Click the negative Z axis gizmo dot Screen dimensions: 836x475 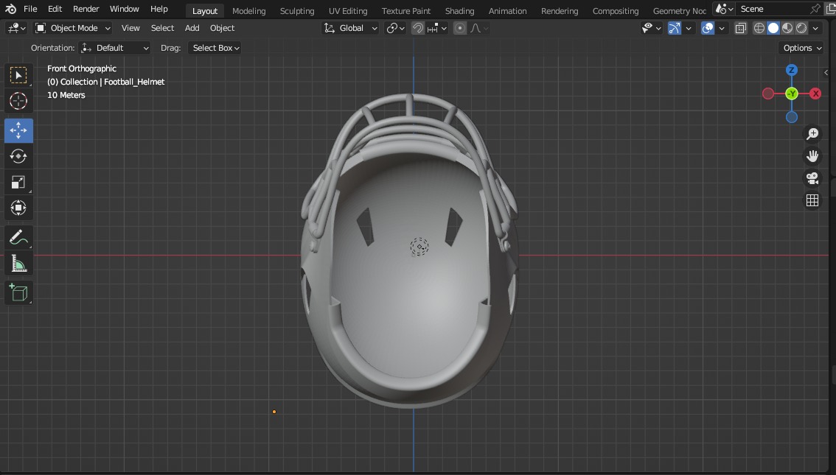[792, 117]
